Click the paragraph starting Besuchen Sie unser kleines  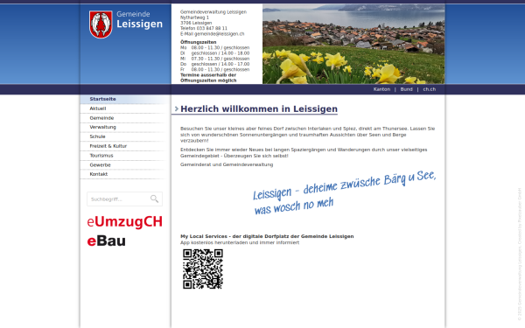click(x=307, y=135)
